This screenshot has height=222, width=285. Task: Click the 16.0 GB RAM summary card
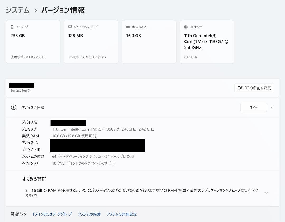pyautogui.click(x=149, y=42)
